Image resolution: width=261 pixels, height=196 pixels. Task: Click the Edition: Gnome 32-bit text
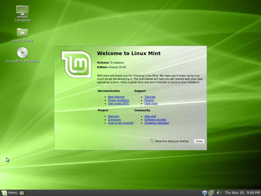pos(112,67)
